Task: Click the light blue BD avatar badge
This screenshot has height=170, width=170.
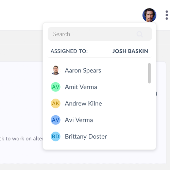Action: 55,136
